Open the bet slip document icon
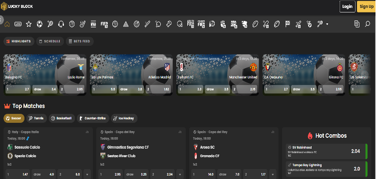377x179 pixels. pos(357,24)
